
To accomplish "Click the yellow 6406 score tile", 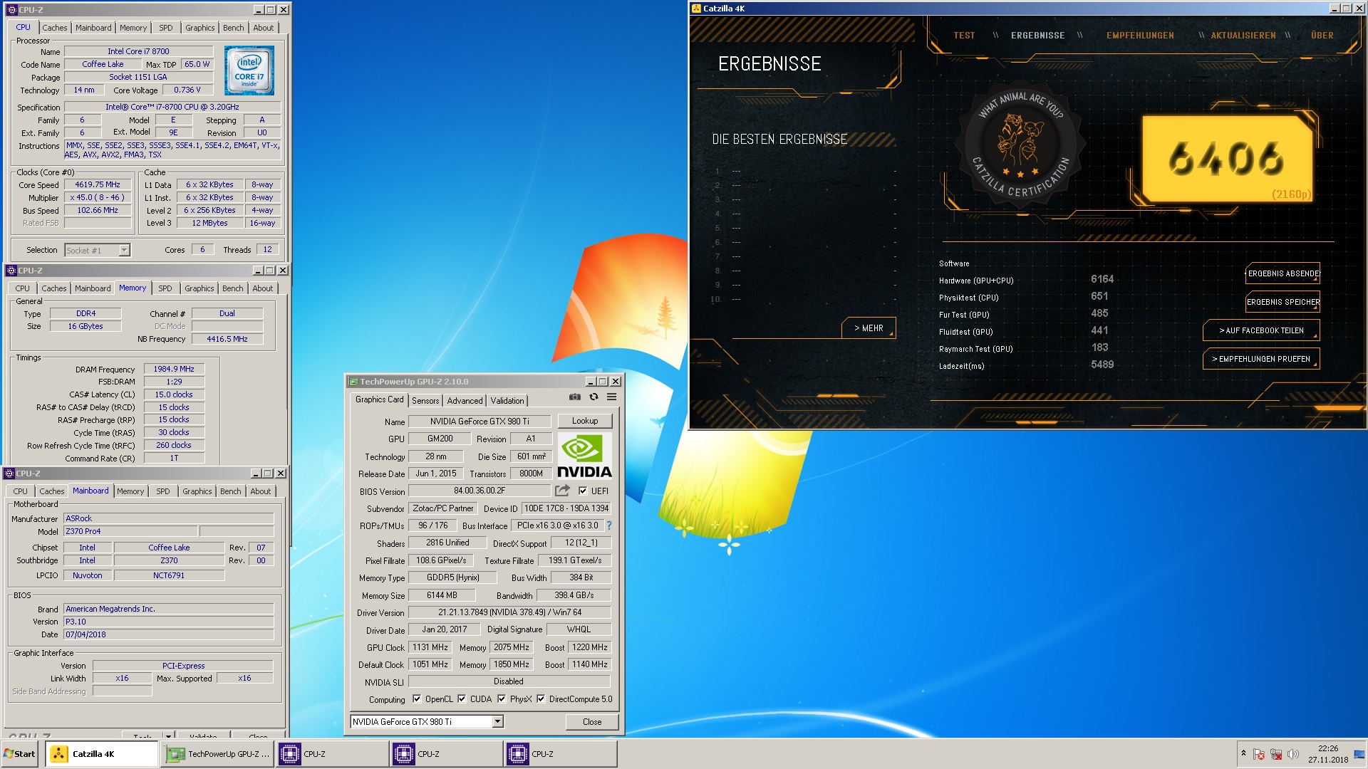I will coord(1228,158).
